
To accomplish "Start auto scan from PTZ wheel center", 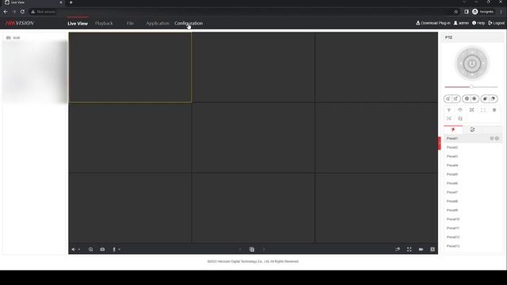I will click(472, 63).
